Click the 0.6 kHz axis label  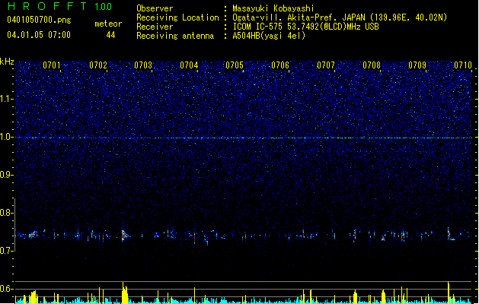pyautogui.click(x=7, y=289)
